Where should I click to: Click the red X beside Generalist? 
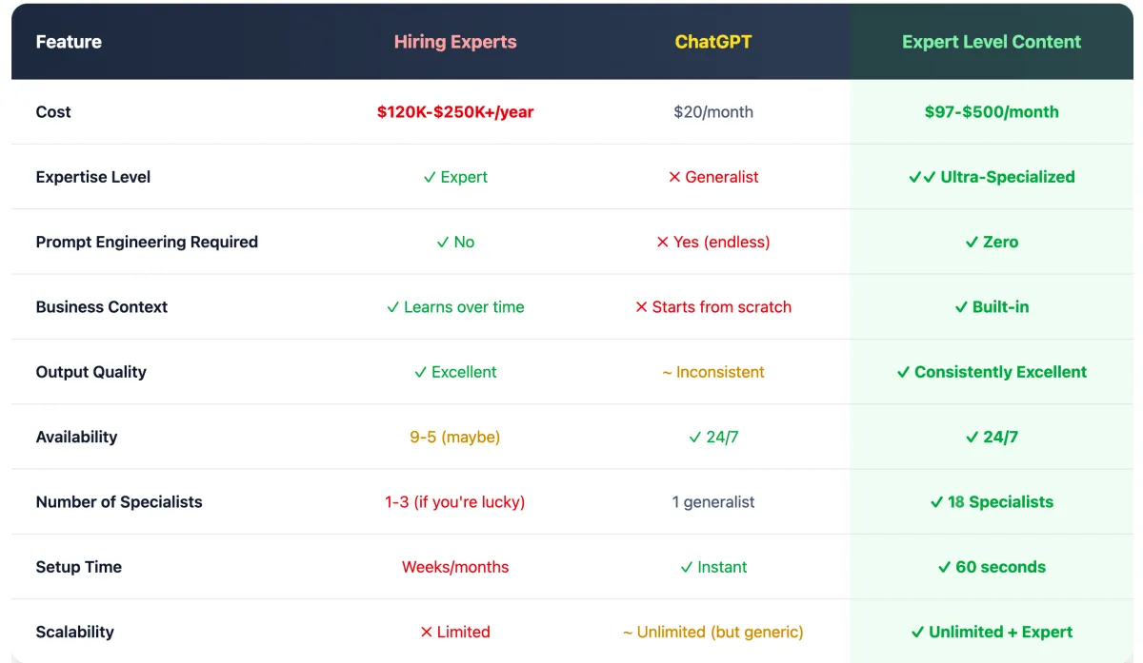[674, 177]
